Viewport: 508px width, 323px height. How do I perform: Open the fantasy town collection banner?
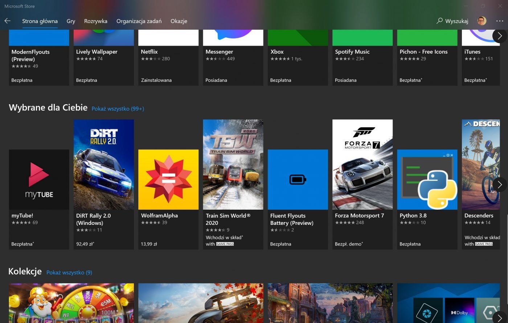[x=330, y=303]
